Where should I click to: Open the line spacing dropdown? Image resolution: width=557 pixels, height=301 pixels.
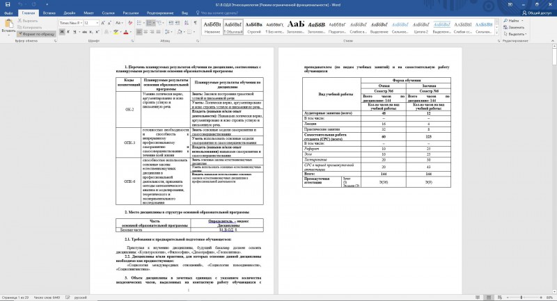168,32
